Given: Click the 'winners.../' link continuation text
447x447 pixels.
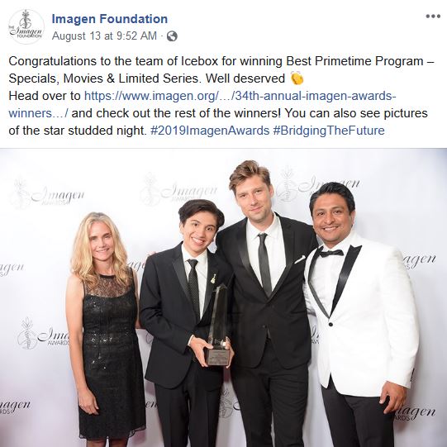Looking at the screenshot, I should coord(38,113).
